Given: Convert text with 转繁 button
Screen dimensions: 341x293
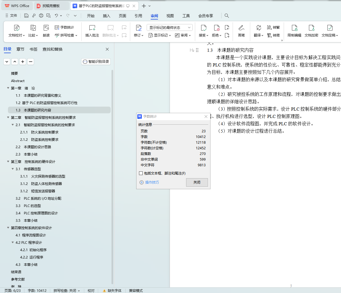Looking at the screenshot, I should point(273,27).
